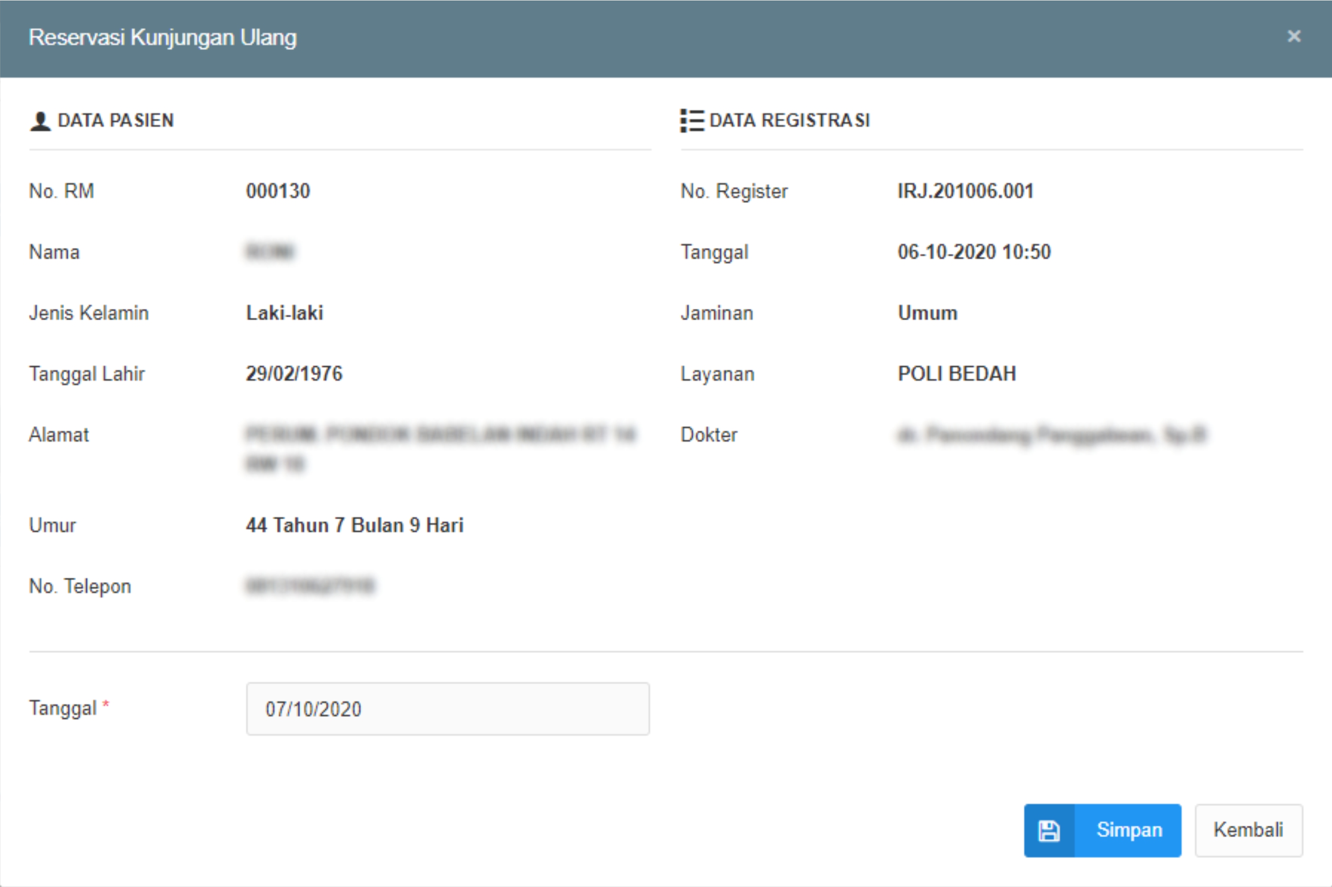Click the dialog title Reservasi Kunjungan Ulang
The height and width of the screenshot is (887, 1332).
pos(163,38)
